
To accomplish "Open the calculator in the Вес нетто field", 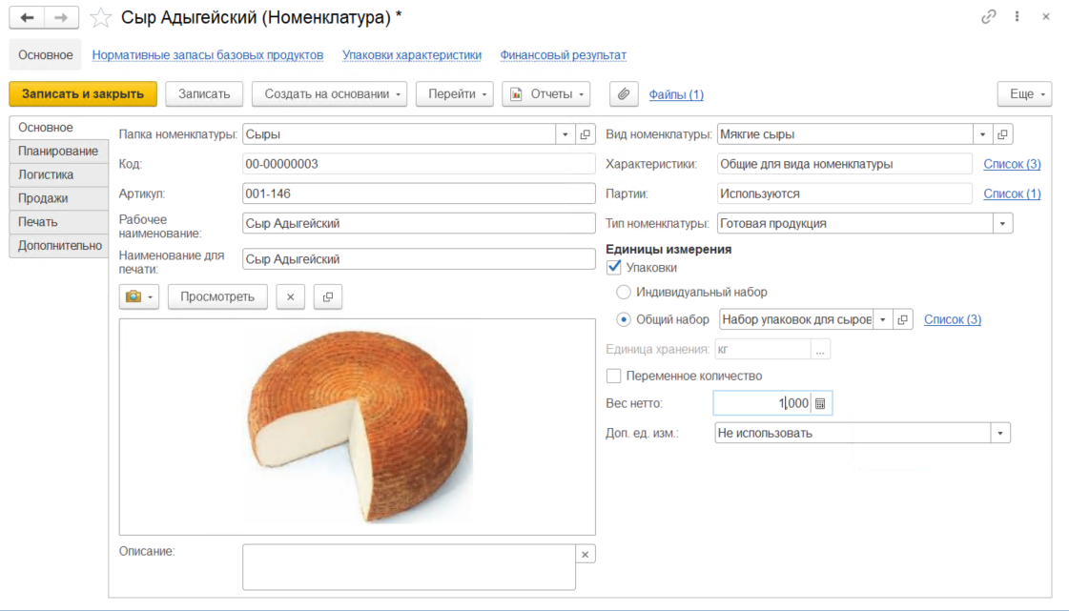I will point(821,404).
